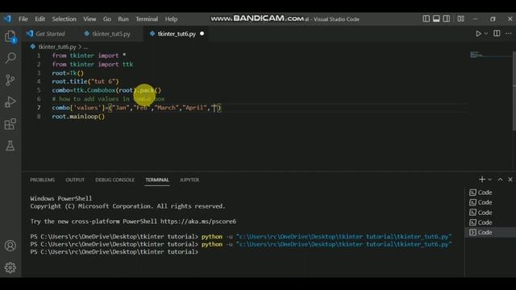Select second Code terminal in list
This screenshot has height=290, width=516.
[x=490, y=202]
